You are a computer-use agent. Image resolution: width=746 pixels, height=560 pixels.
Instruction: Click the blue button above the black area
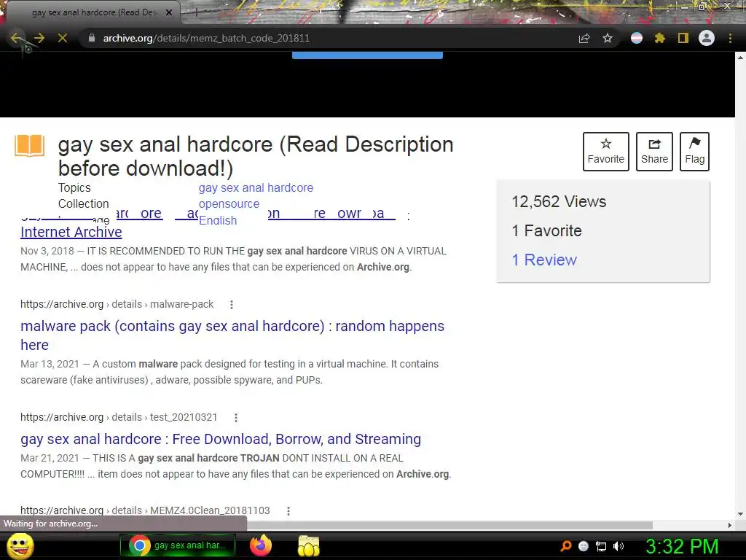[x=367, y=55]
